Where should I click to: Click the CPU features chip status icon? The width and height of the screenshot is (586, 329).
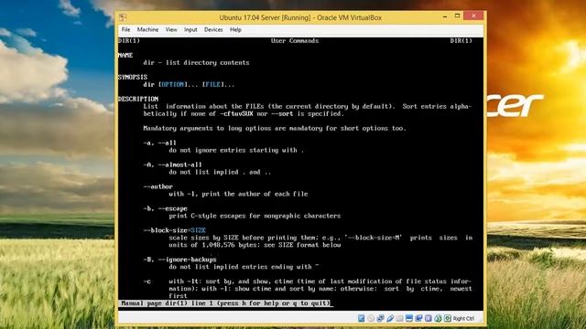[429, 318]
